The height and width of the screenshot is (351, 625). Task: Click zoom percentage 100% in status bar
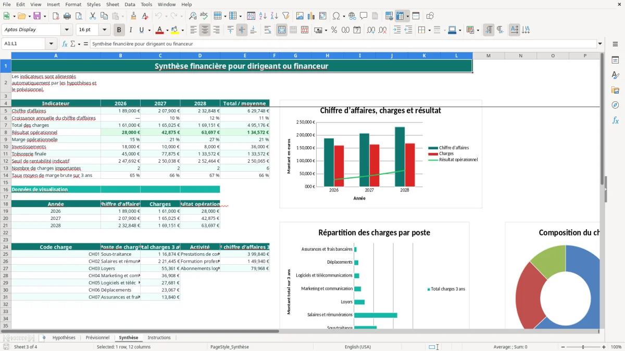tap(616, 347)
